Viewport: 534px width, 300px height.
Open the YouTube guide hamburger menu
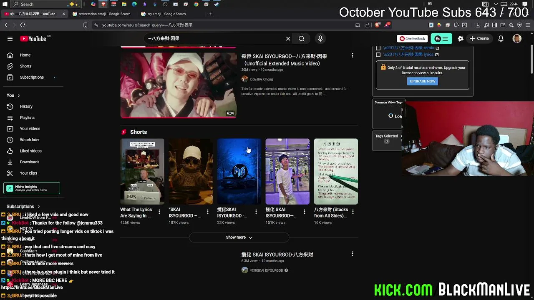click(x=10, y=39)
